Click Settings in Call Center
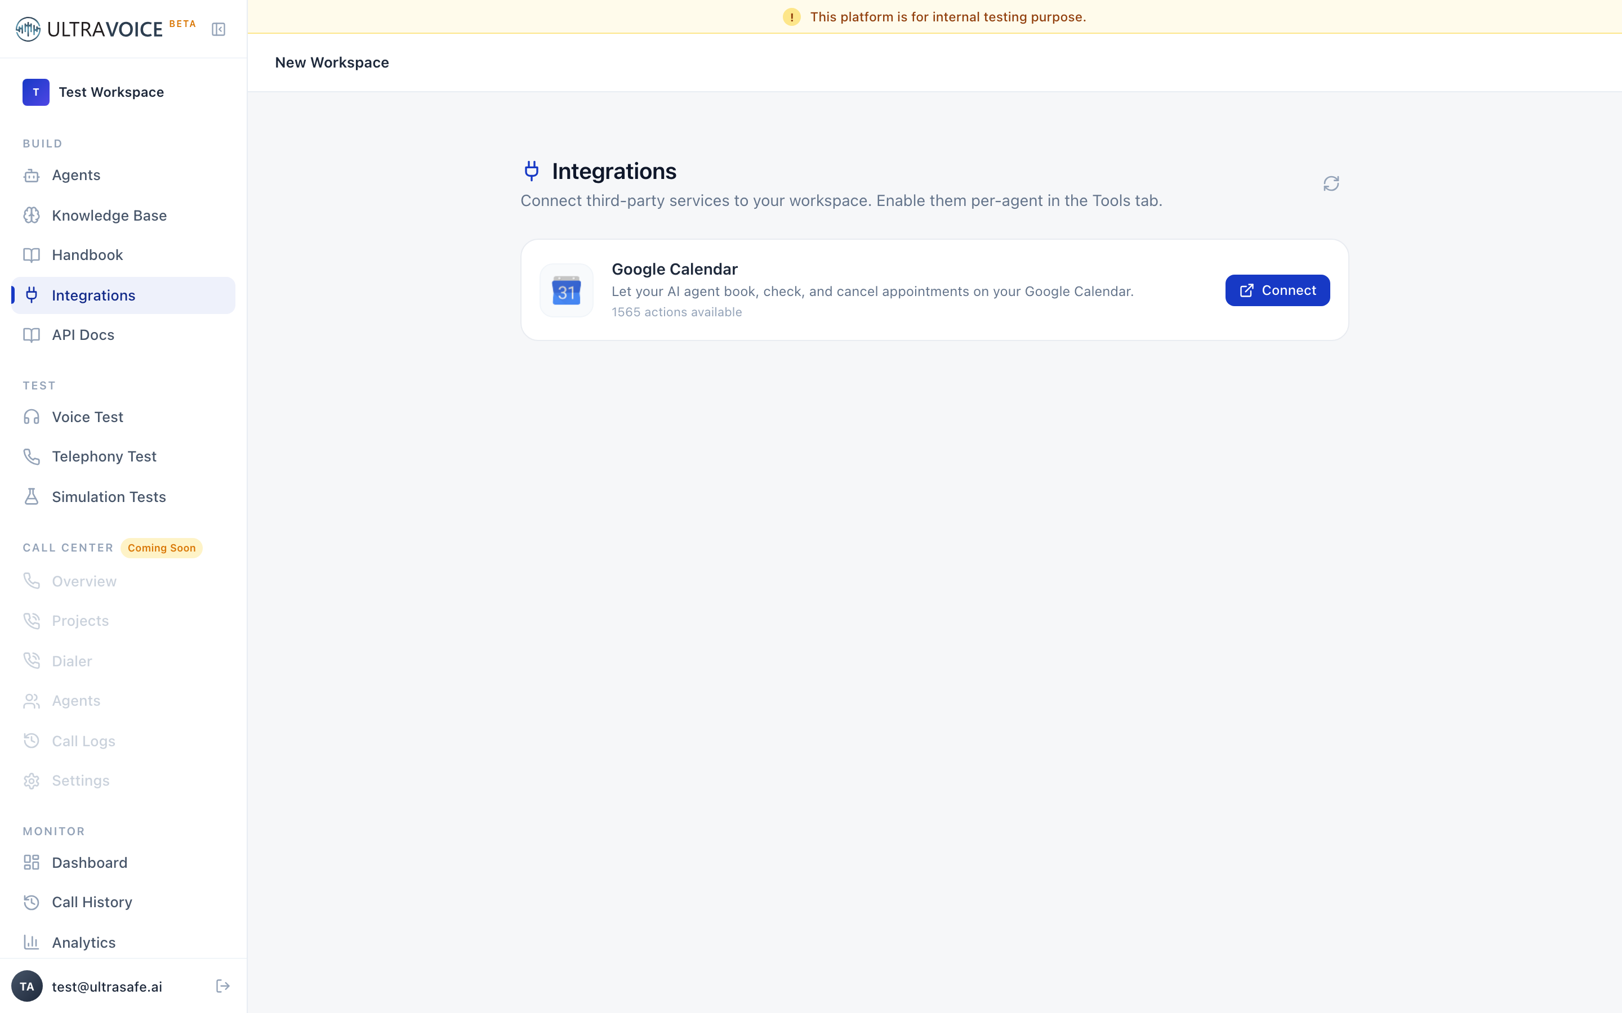This screenshot has width=1622, height=1013. pos(123,781)
